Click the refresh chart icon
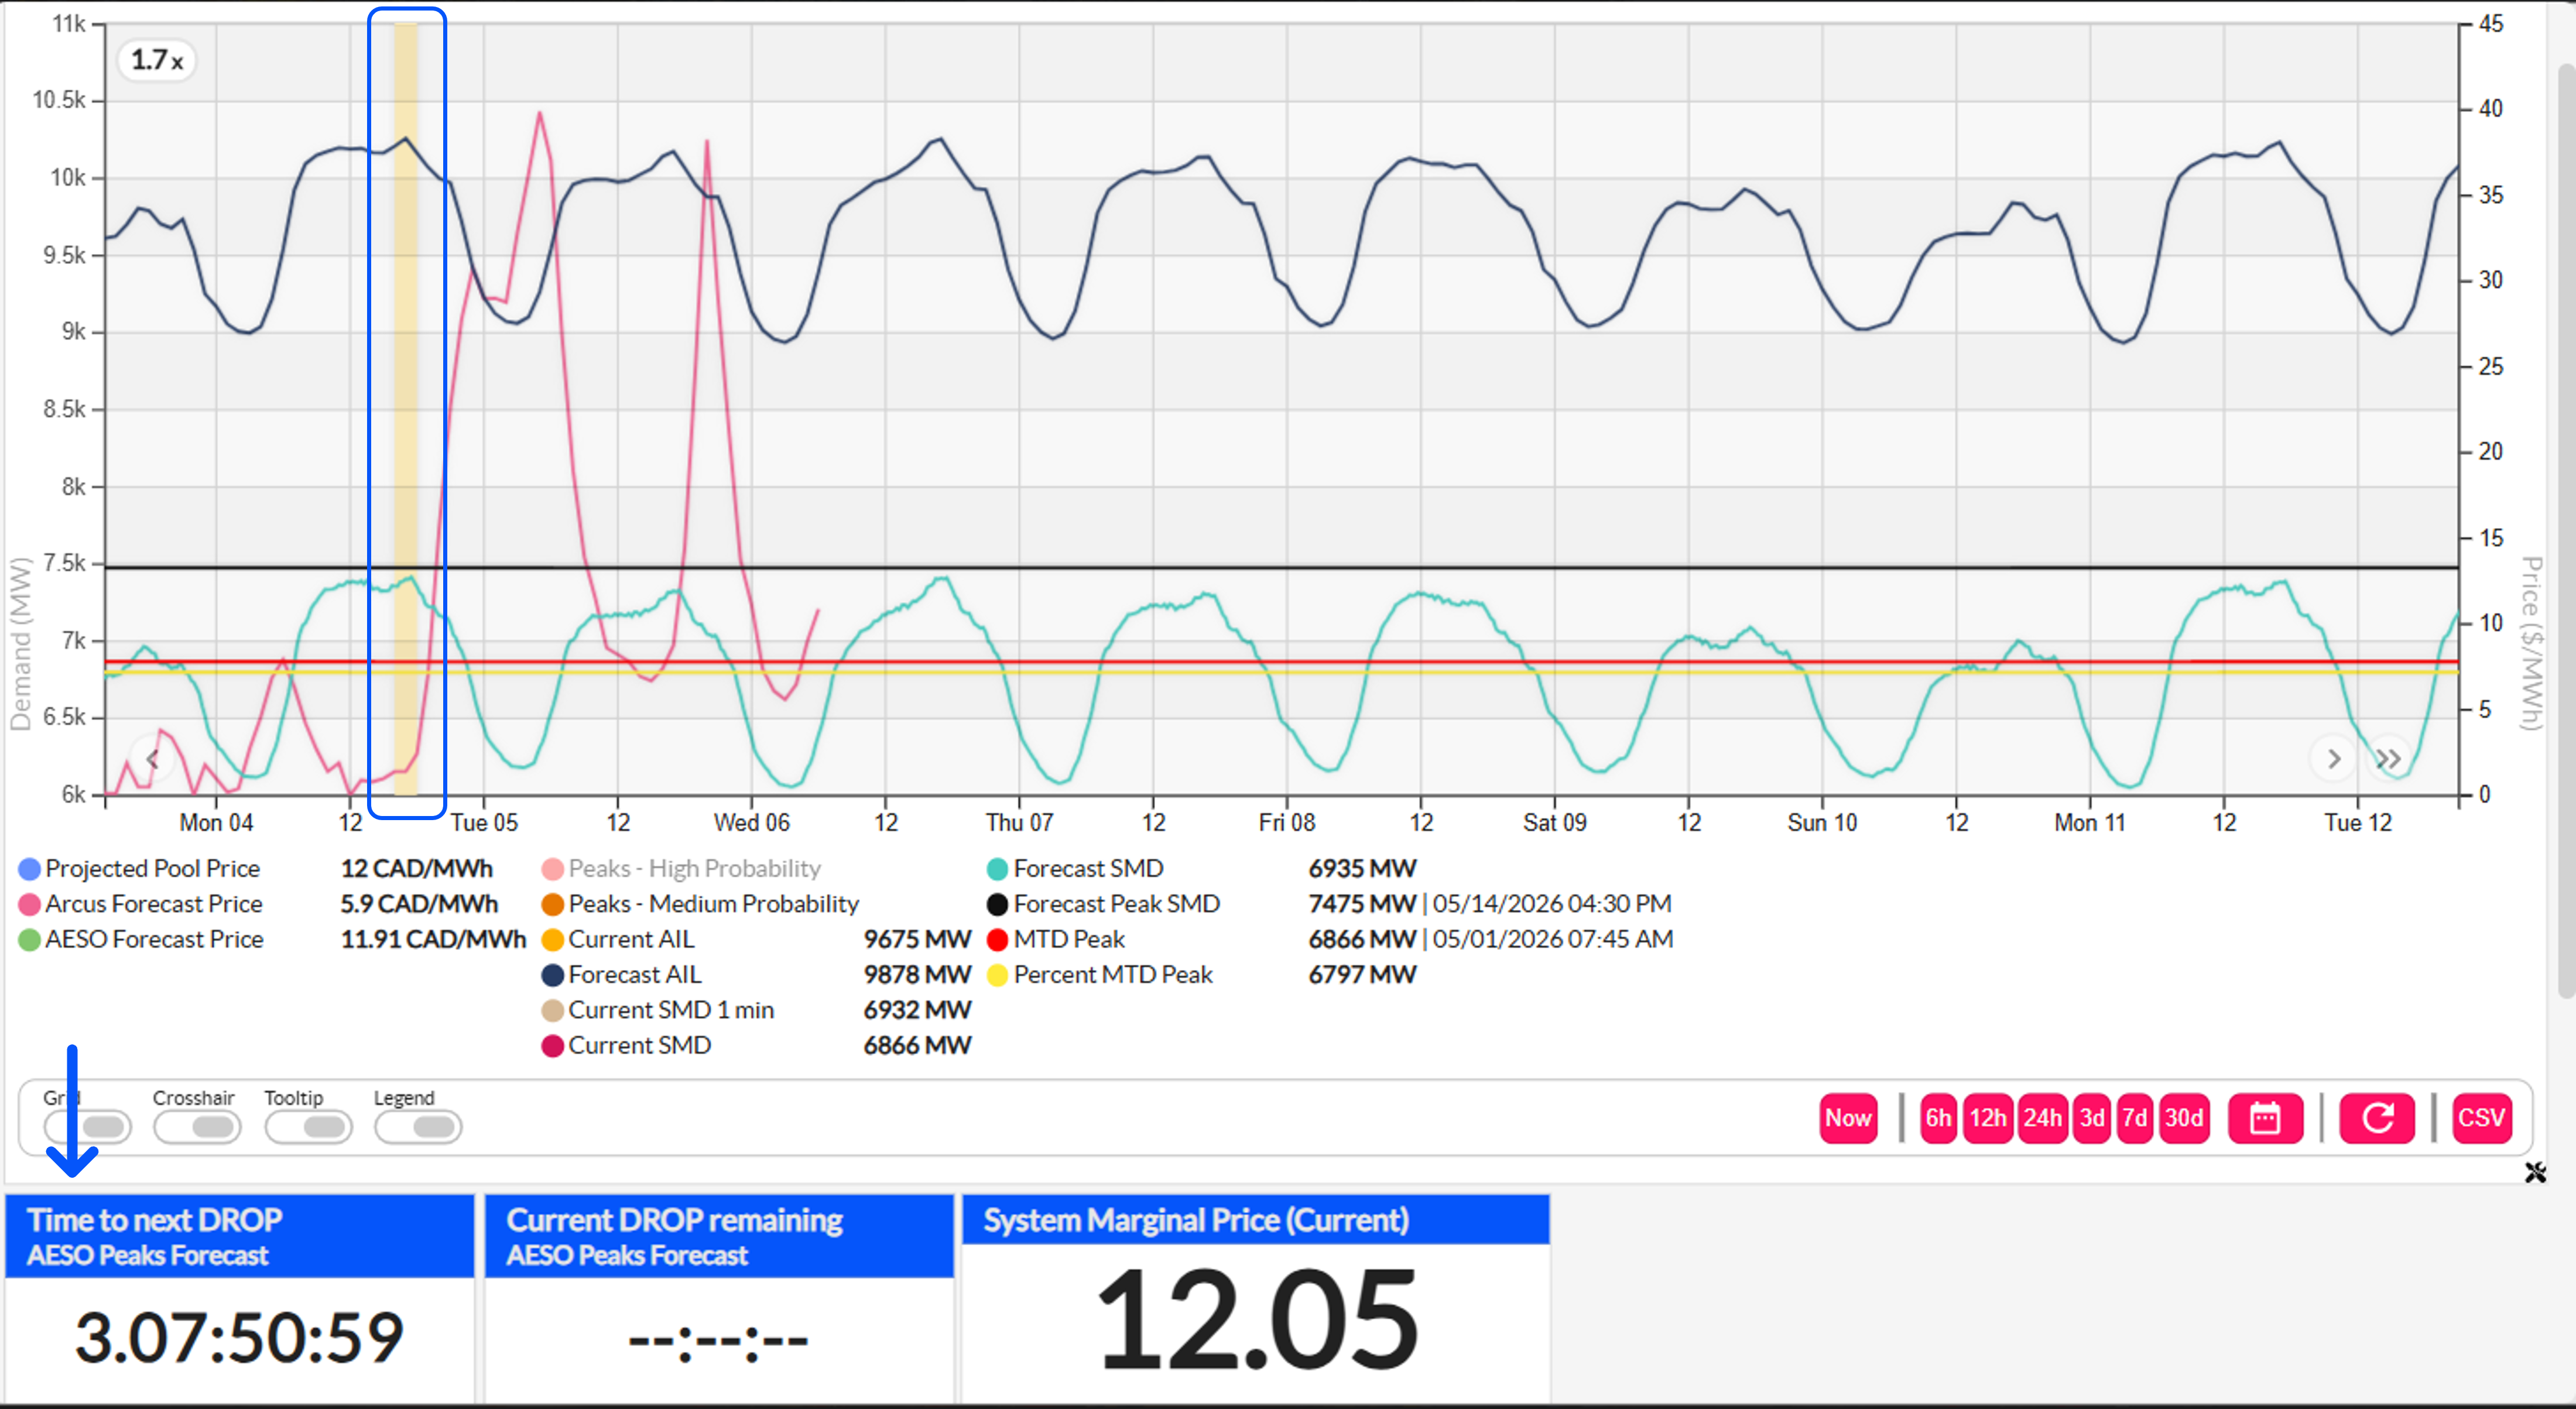This screenshot has width=2576, height=1409. click(x=2377, y=1118)
